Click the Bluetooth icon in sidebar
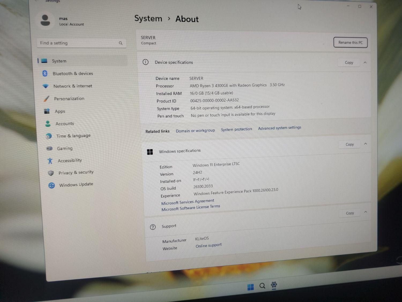402x302 pixels. coord(45,73)
